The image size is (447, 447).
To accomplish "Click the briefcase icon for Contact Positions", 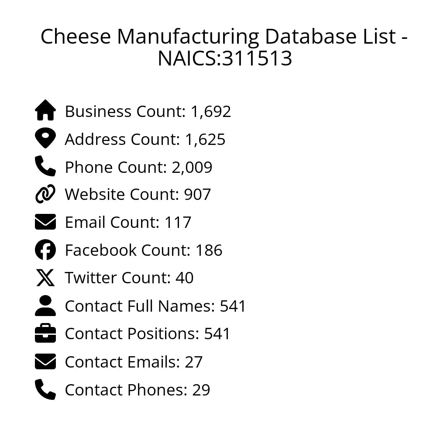I will click(x=45, y=334).
